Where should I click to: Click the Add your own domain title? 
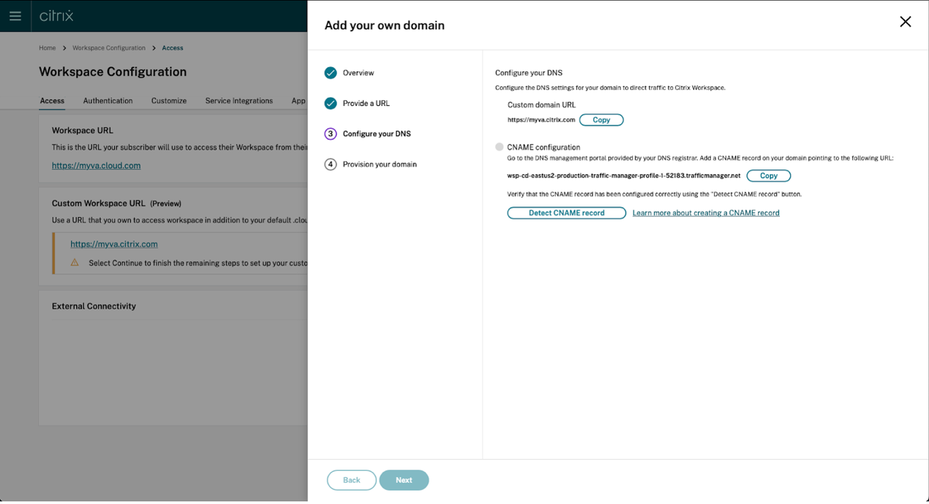[x=385, y=25]
